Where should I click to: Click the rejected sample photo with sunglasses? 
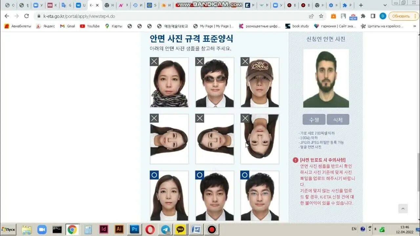click(215, 82)
